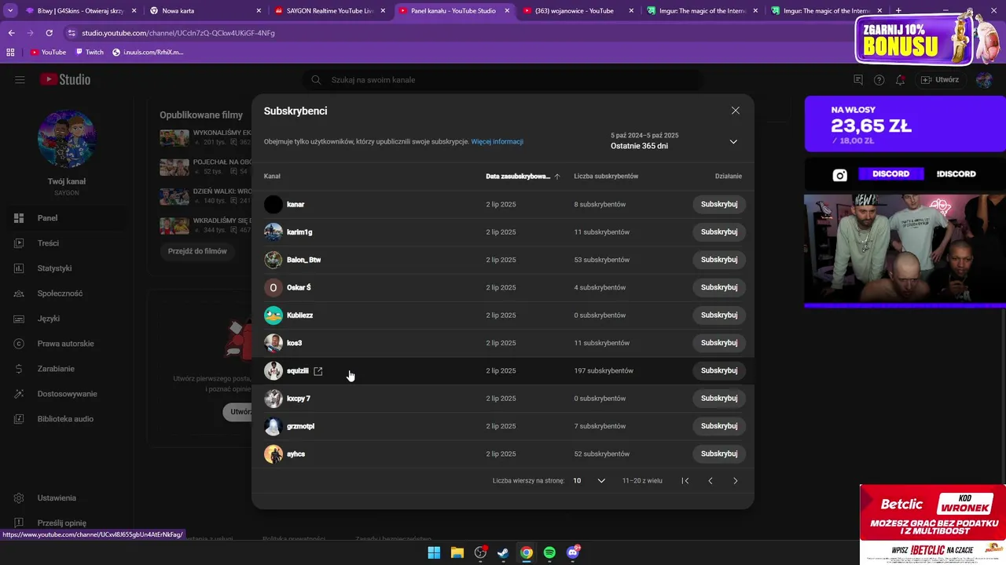Open Statystyki in sidebar
The height and width of the screenshot is (565, 1006).
coord(67,268)
